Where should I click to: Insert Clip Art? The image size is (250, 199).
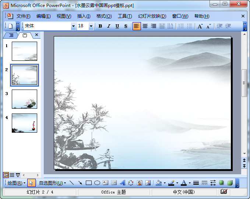pos(140,183)
